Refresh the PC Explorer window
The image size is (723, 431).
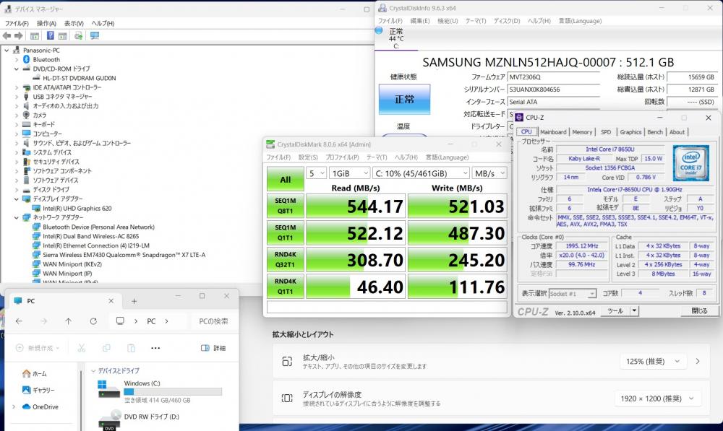(x=93, y=321)
